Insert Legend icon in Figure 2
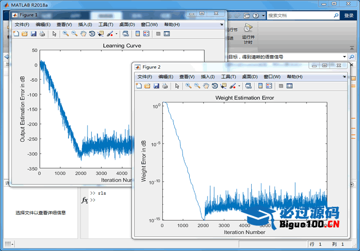360x251 pixels. point(269,86)
